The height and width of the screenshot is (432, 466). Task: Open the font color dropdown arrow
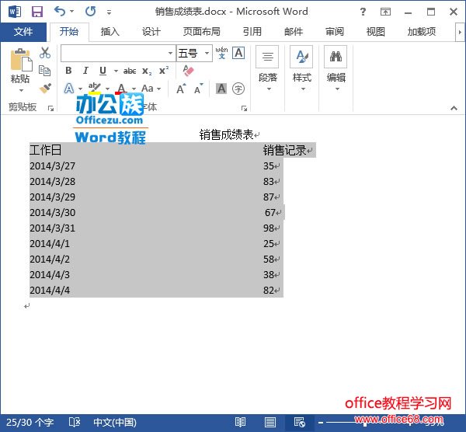[134, 89]
